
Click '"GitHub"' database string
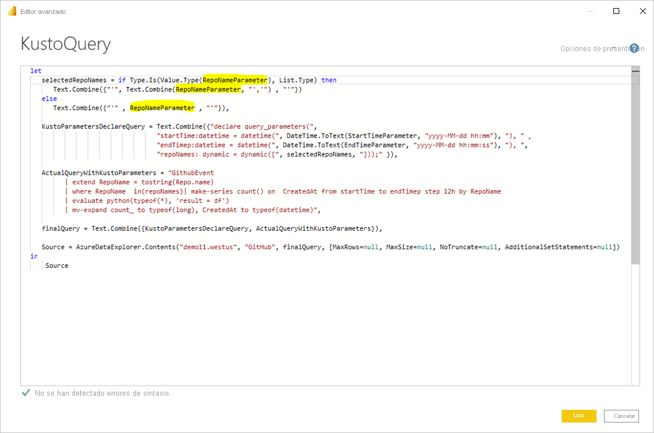(x=260, y=247)
